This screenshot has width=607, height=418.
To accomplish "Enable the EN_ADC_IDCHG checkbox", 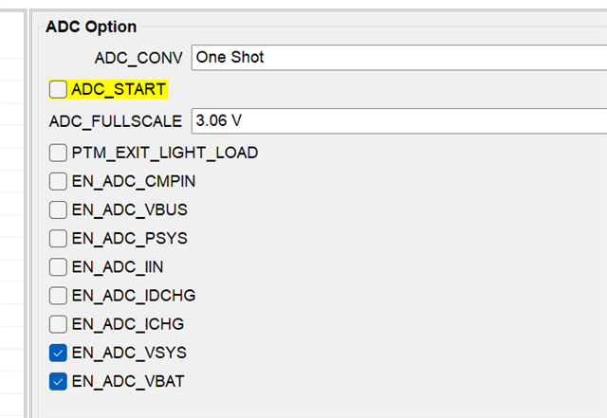I will click(x=58, y=296).
